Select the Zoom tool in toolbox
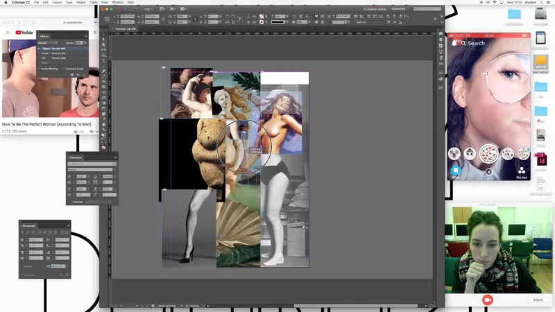Image resolution: width=555 pixels, height=312 pixels. pyautogui.click(x=103, y=130)
